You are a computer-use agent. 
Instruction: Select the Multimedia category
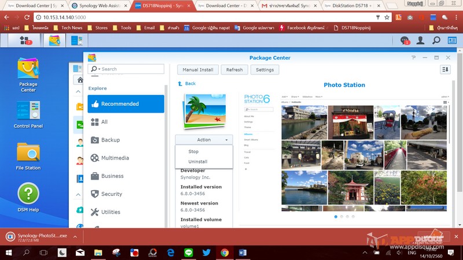point(126,158)
